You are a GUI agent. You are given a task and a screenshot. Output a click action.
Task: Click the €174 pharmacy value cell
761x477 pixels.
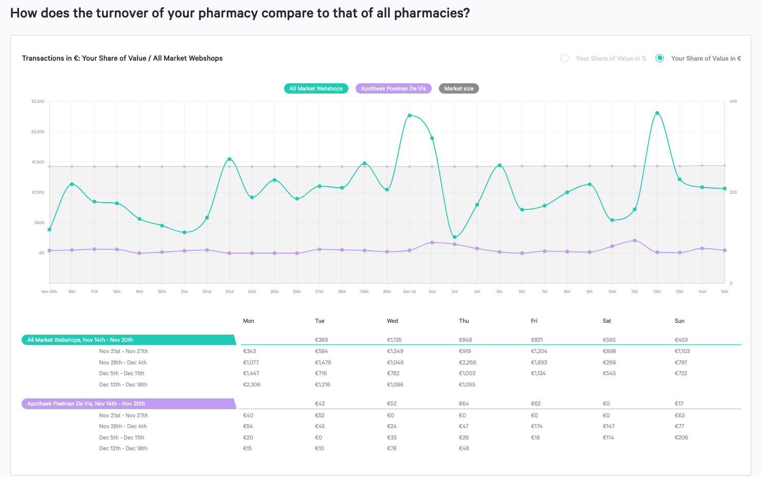point(537,426)
